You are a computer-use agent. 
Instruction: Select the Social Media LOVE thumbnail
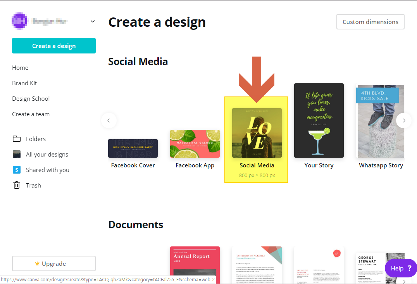[x=257, y=133]
